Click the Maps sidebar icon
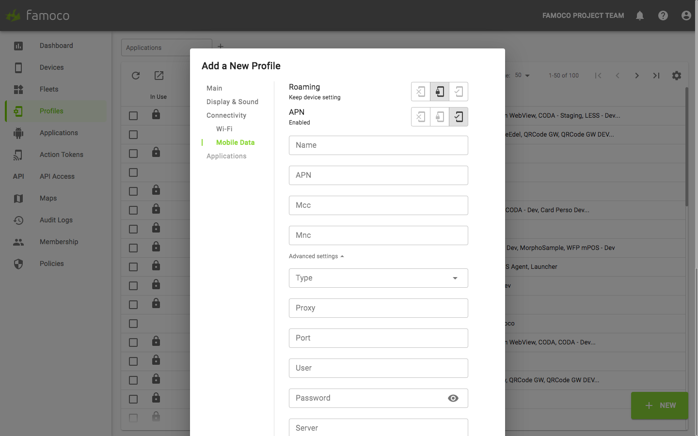Image resolution: width=698 pixels, height=436 pixels. (18, 199)
